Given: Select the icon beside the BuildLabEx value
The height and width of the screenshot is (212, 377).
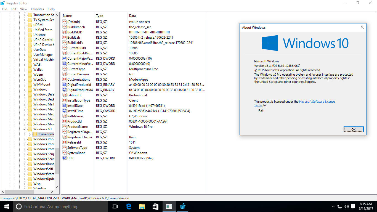Looking at the screenshot, I should coord(65,43).
